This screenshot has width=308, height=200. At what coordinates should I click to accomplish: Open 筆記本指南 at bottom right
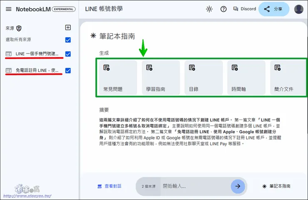click(276, 186)
